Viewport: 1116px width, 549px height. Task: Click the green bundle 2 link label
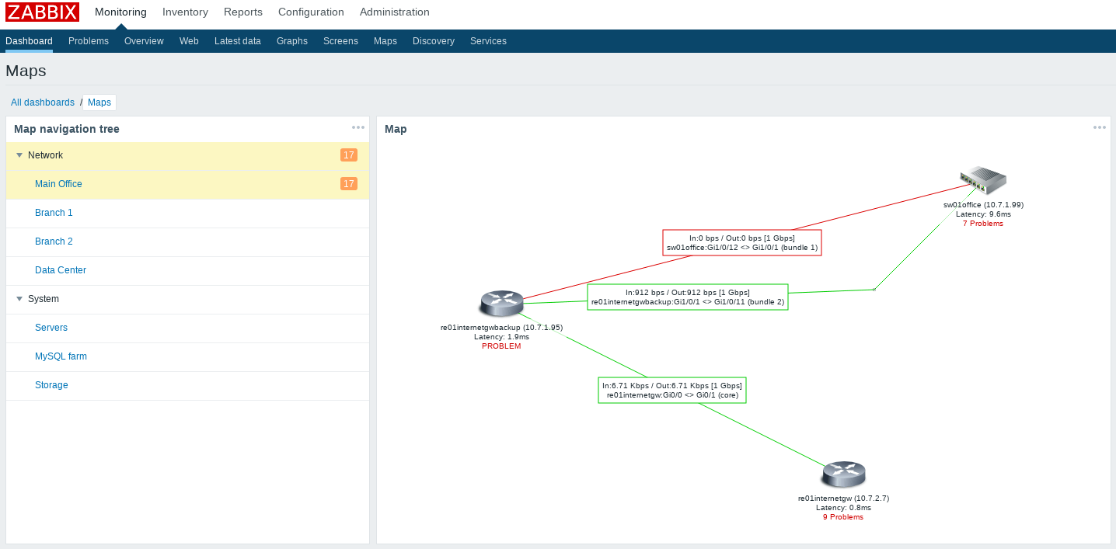[x=688, y=297]
